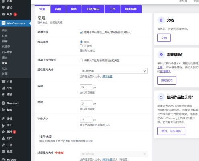Open the 设置 settings icon at sidebar bottom

click(3, 151)
